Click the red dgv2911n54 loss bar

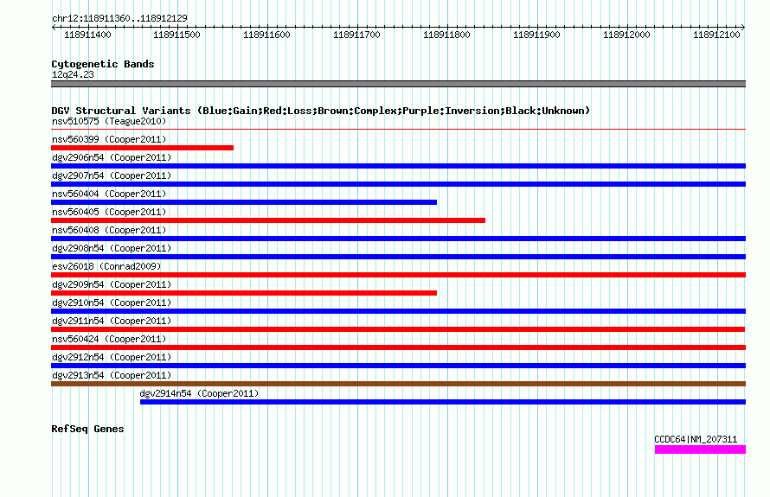[398, 329]
